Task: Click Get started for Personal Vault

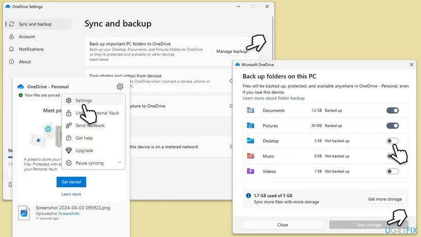Action: click(71, 182)
